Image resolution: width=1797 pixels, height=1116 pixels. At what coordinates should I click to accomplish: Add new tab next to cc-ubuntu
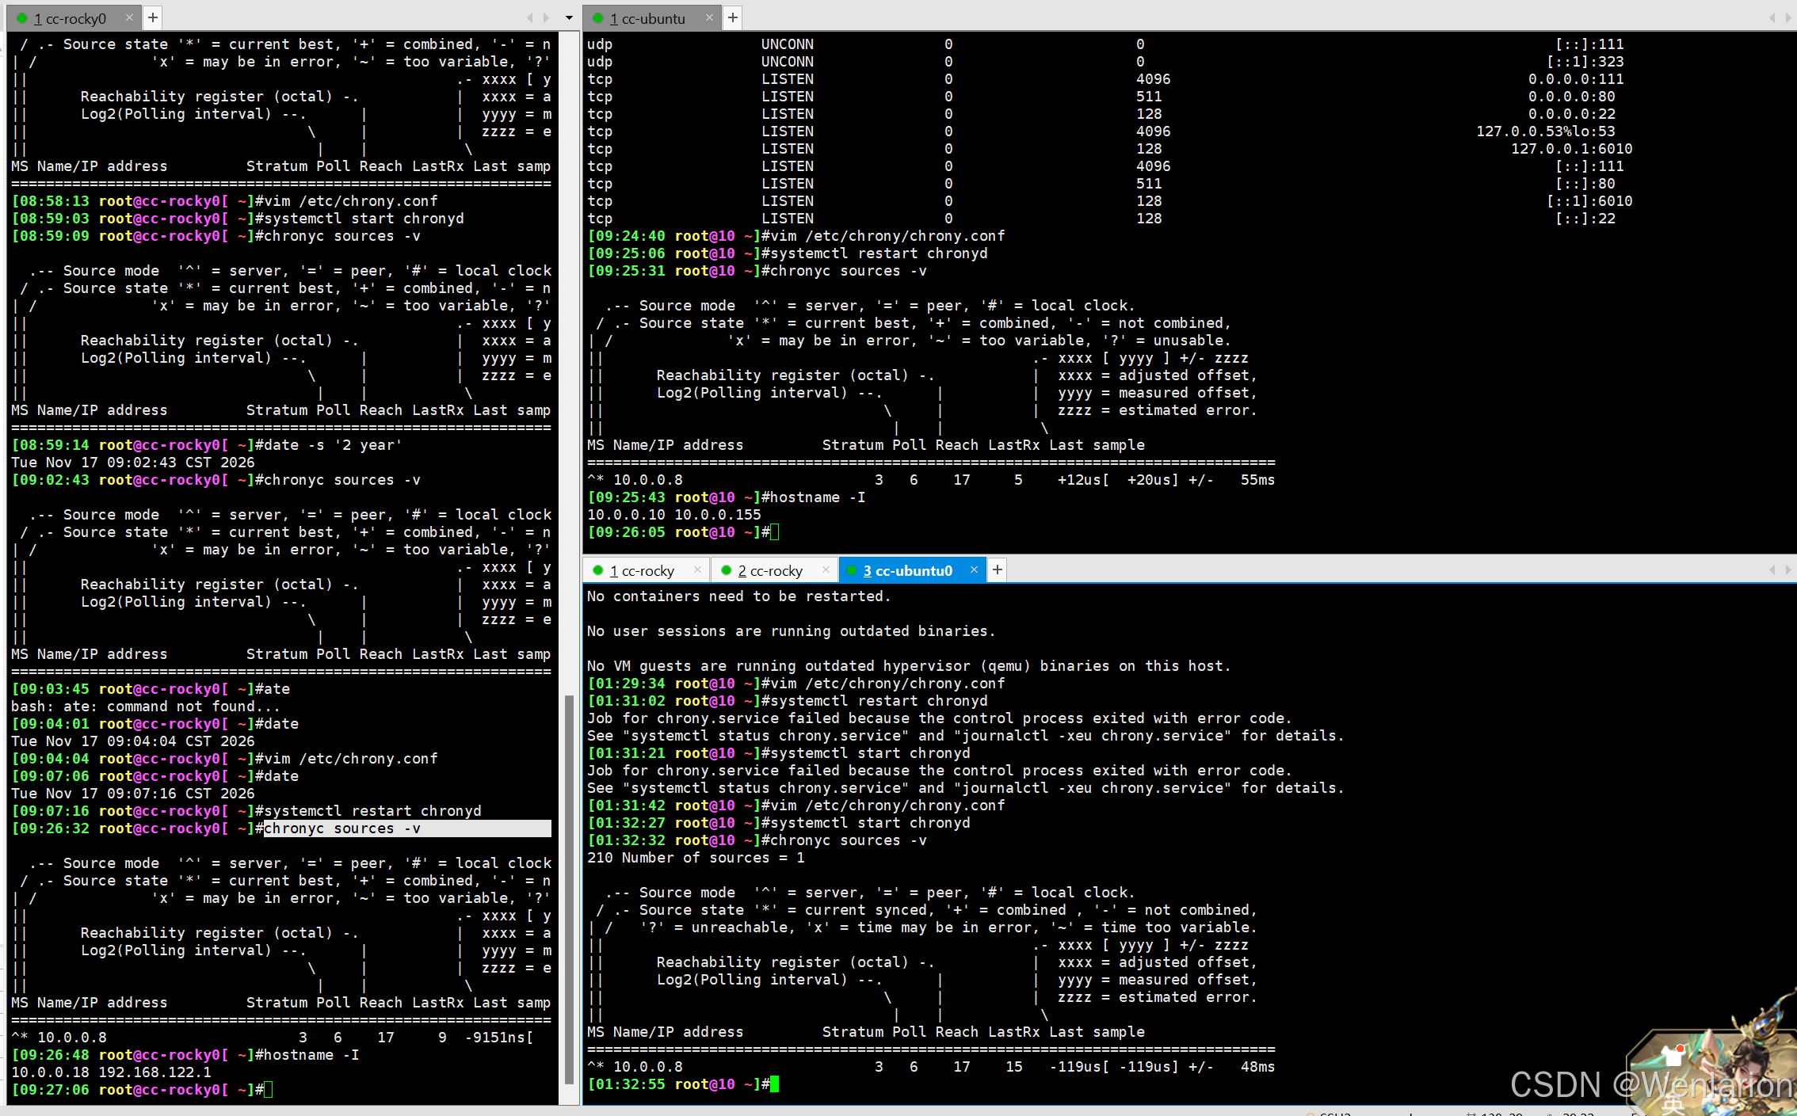pos(733,17)
